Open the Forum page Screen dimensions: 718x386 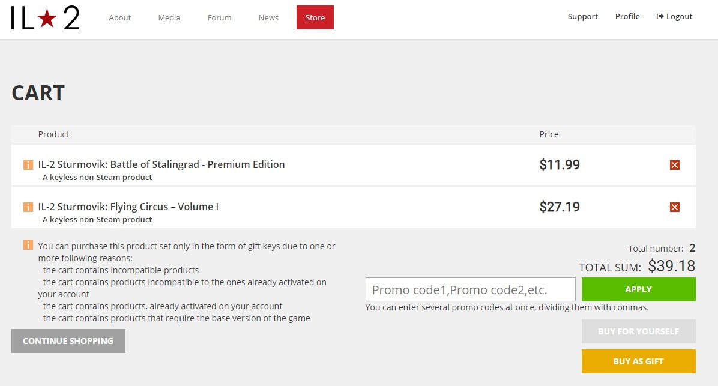click(x=219, y=17)
